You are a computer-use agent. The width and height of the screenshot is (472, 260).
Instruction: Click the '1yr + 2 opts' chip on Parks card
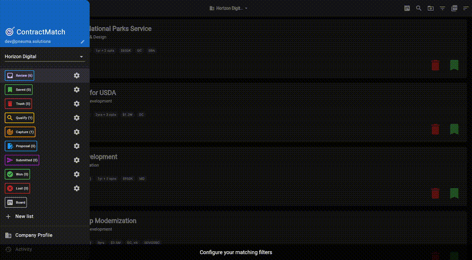pyautogui.click(x=105, y=51)
